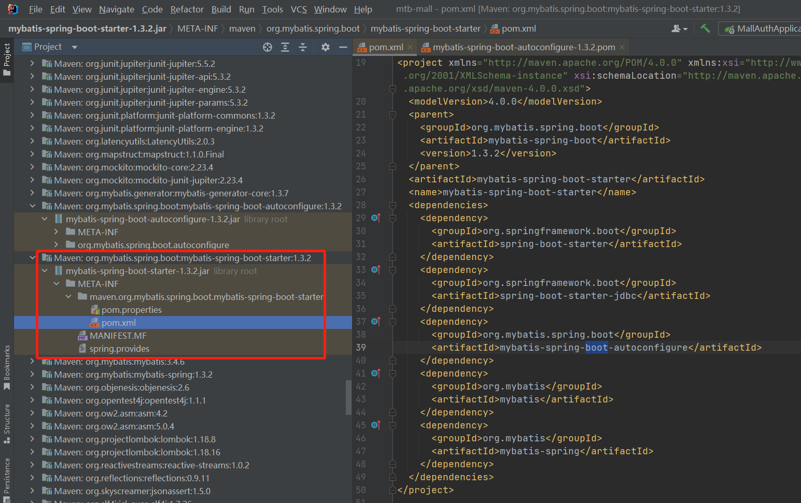
Task: Switch to mybatis-spring-boot-autoconfigure-1.3.2.pom tab
Action: (x=524, y=47)
